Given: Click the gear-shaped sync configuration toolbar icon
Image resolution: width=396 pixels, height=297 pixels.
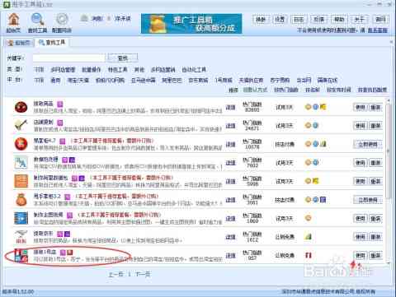Looking at the screenshot, I should coord(62,20).
